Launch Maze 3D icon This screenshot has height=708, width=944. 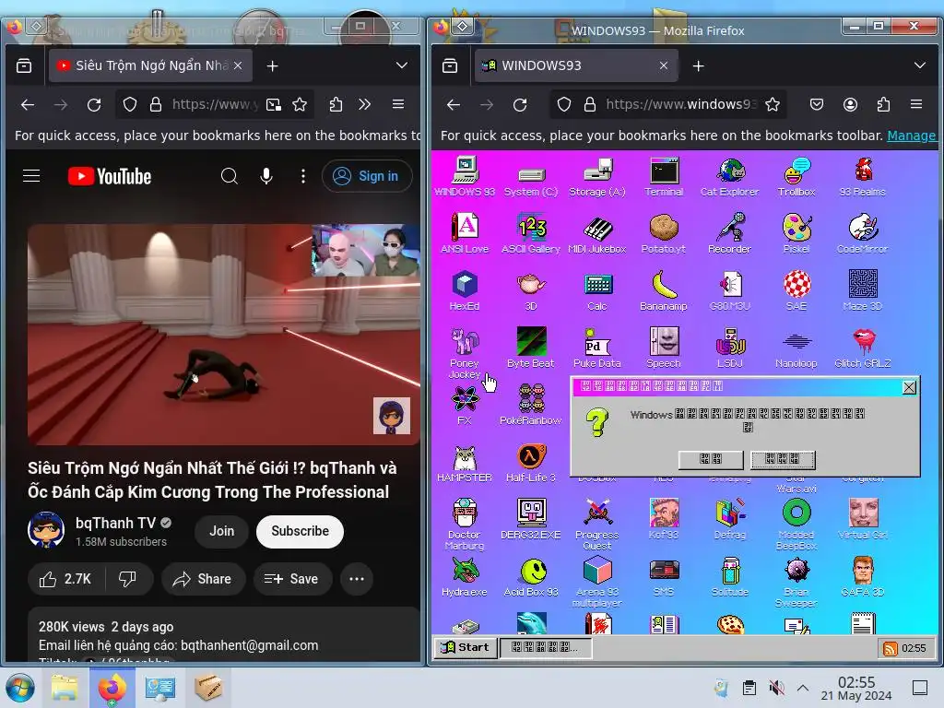point(863,290)
